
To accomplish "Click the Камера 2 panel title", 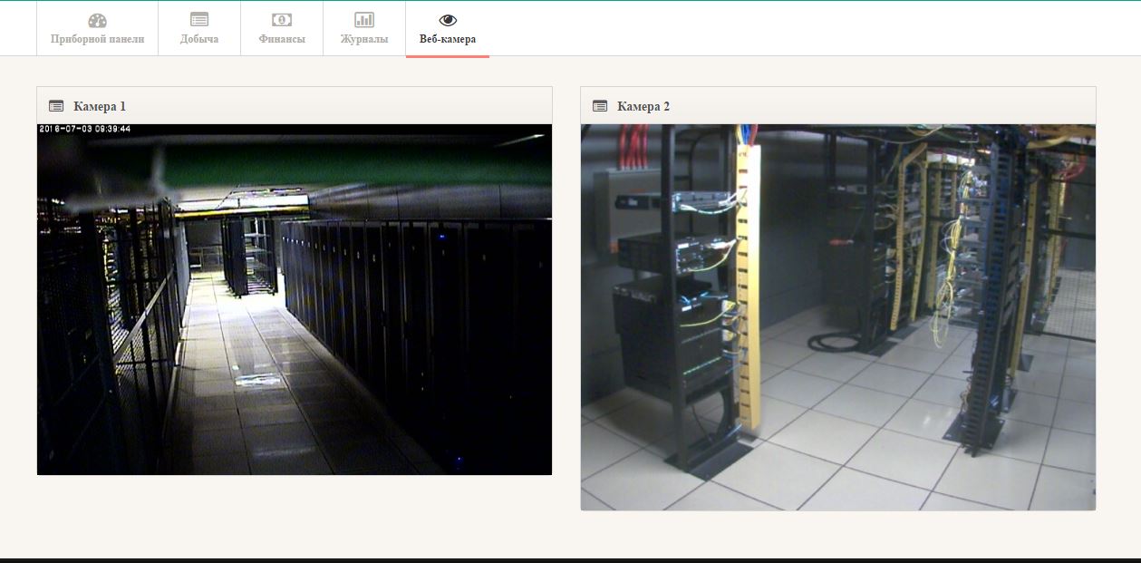I will pos(643,106).
